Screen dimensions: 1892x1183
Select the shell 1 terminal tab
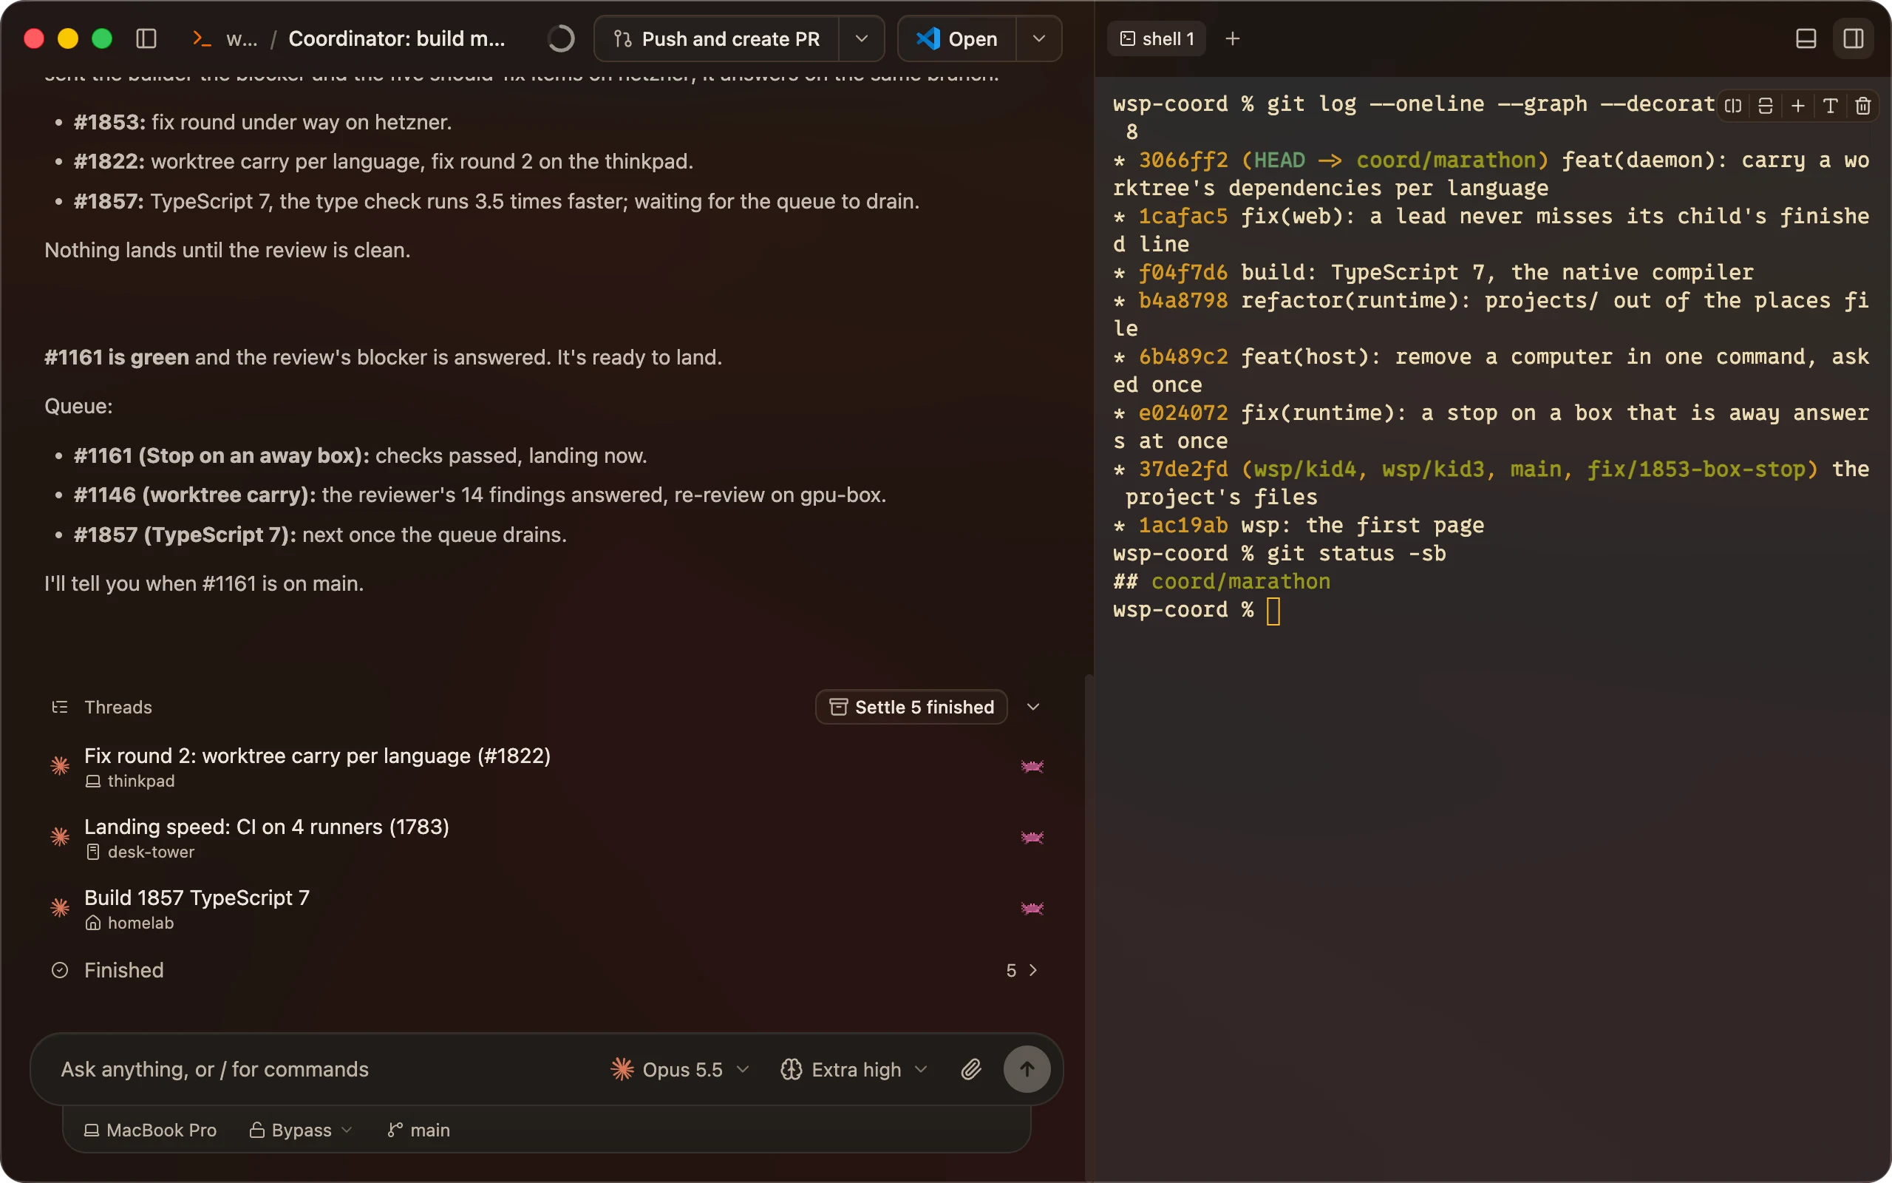pyautogui.click(x=1157, y=38)
